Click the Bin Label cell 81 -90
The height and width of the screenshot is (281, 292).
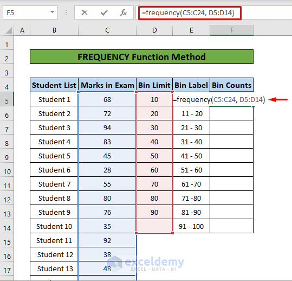(x=191, y=213)
